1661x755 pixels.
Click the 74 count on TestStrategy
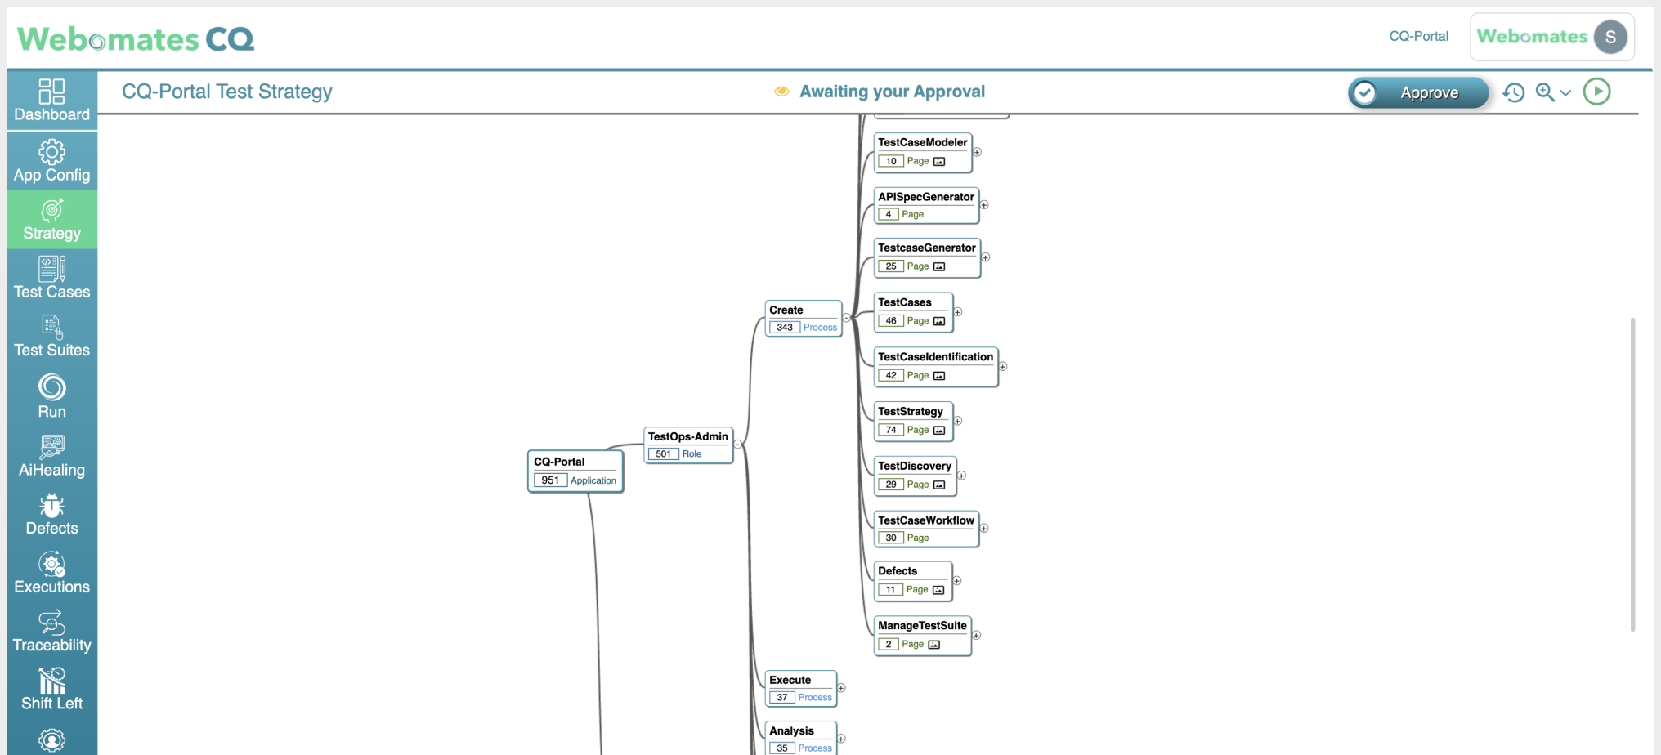click(891, 431)
